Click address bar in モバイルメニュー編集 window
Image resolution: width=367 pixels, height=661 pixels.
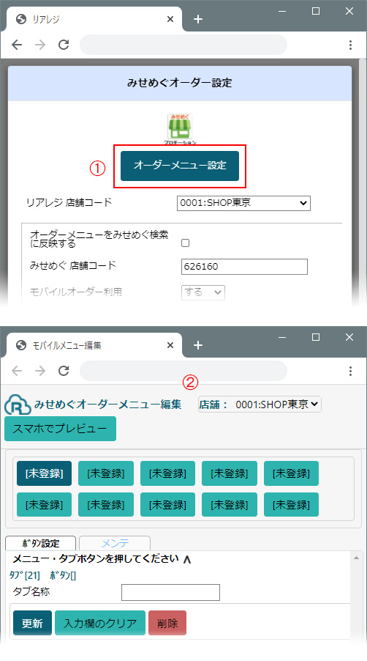click(x=183, y=371)
